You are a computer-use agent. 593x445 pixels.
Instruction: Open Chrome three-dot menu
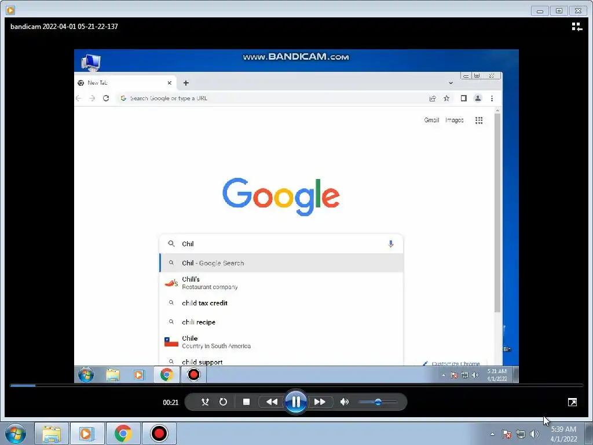coord(492,99)
